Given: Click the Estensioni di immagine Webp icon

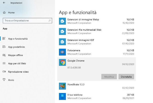Looking at the screenshot, I should pyautogui.click(x=62, y=21).
